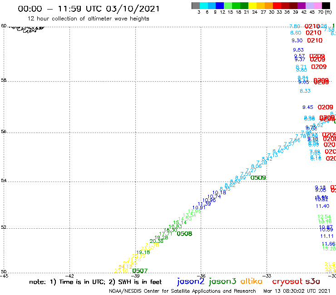Screen dimensions: 336x295
Task: Click the pink legend color swatch
Action: point(317,5)
